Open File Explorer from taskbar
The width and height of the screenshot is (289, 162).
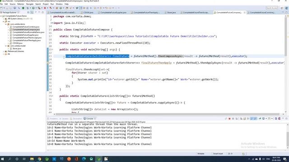pos(32,159)
